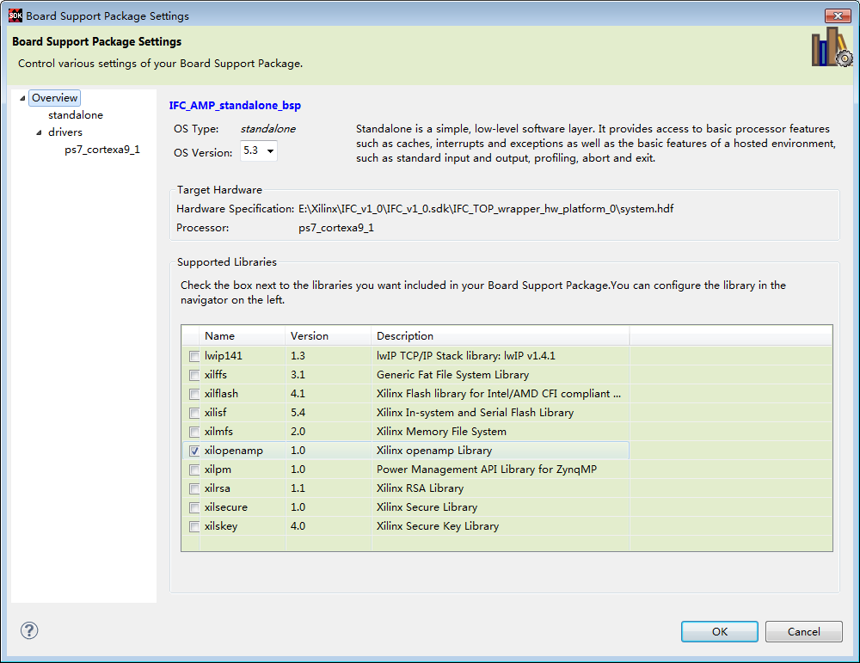
Task: Select the xilflash library name
Action: [x=221, y=394]
